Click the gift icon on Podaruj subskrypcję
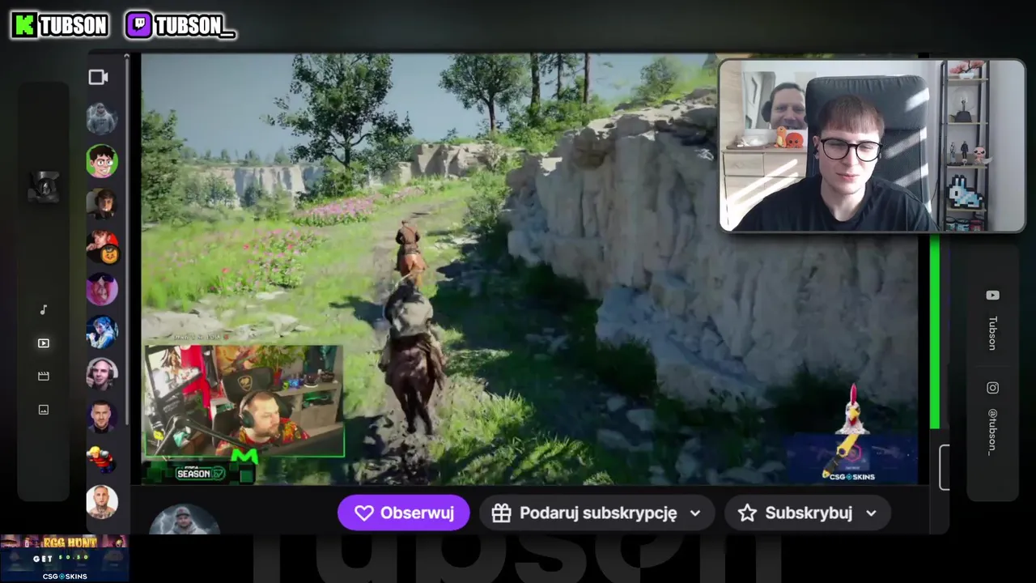Screen dimensions: 1036x583 [x=502, y=513]
